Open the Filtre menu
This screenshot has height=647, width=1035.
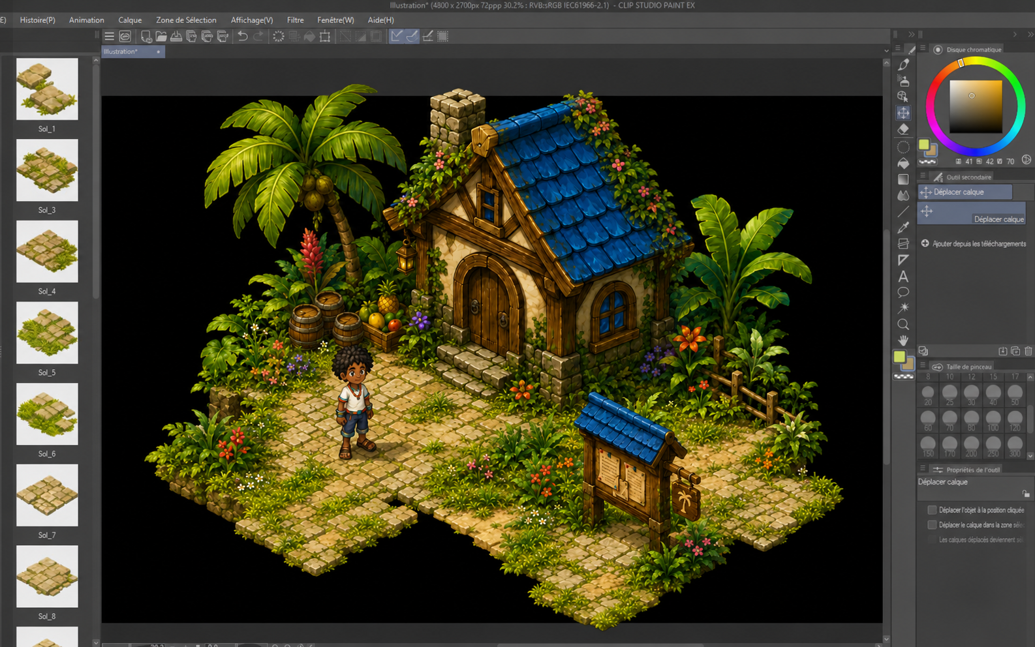(x=296, y=20)
